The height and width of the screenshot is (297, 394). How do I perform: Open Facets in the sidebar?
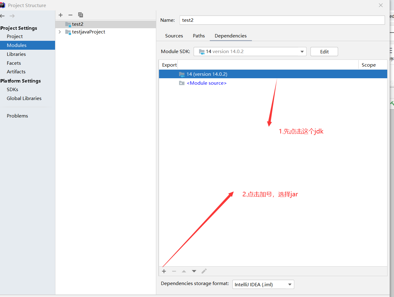(14, 63)
